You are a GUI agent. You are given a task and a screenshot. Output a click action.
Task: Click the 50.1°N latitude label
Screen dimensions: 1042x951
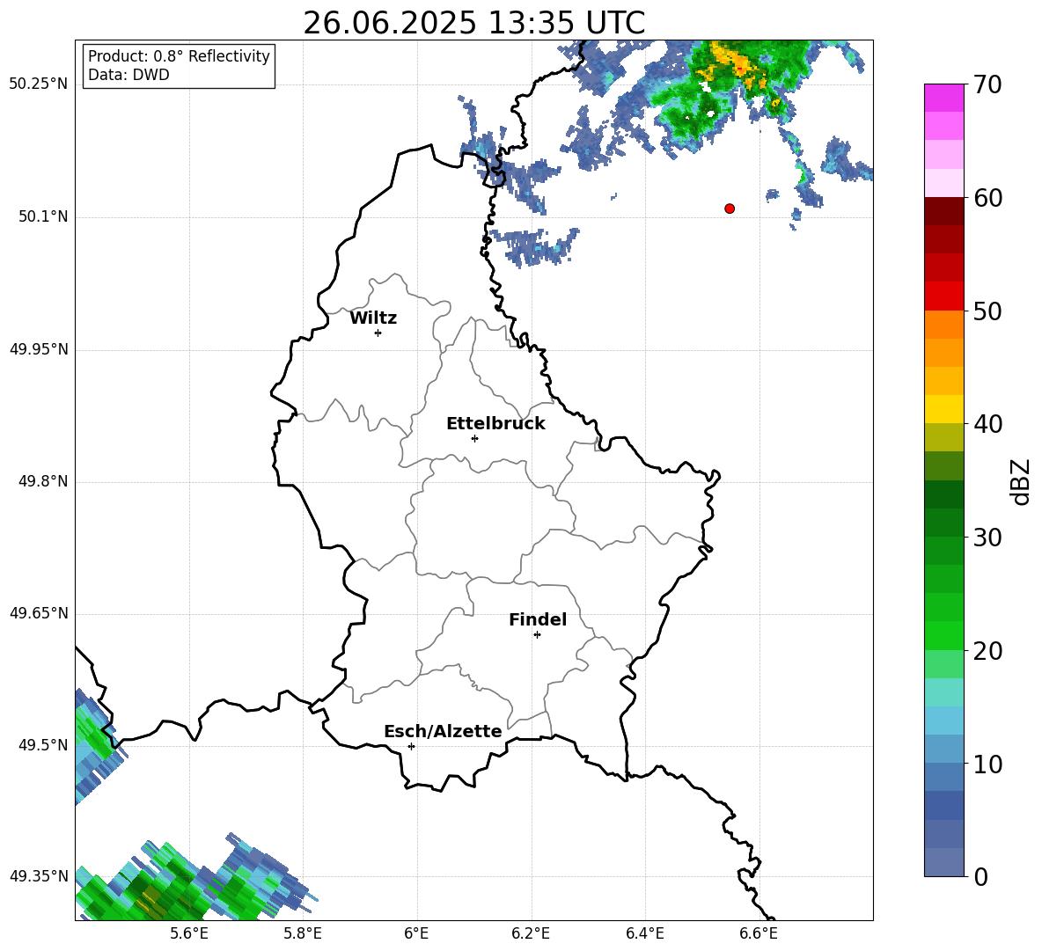[43, 216]
